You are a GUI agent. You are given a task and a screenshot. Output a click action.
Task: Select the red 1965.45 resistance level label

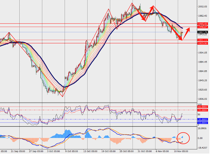(203, 24)
